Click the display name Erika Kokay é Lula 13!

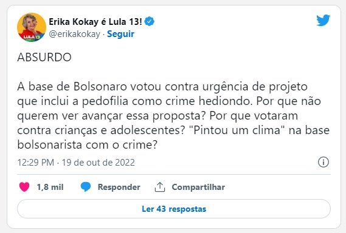[95, 22]
